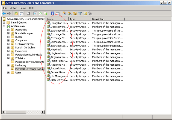Click the Delegated Se... group icon
The image size is (172, 120).
tap(49, 23)
